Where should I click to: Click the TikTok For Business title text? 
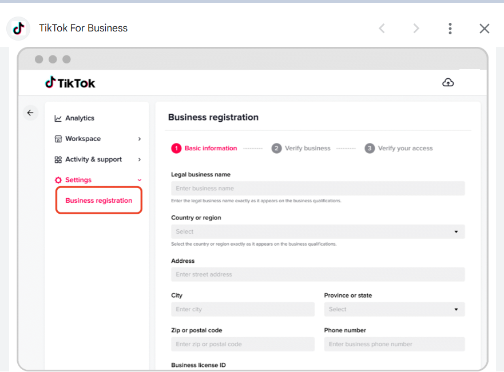point(84,28)
